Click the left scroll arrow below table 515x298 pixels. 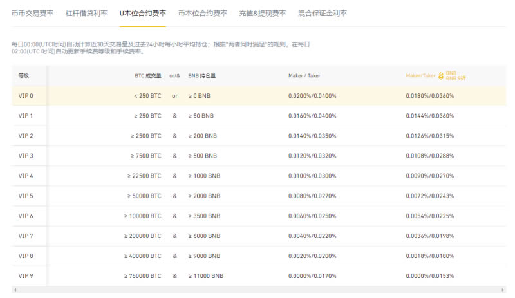14,290
